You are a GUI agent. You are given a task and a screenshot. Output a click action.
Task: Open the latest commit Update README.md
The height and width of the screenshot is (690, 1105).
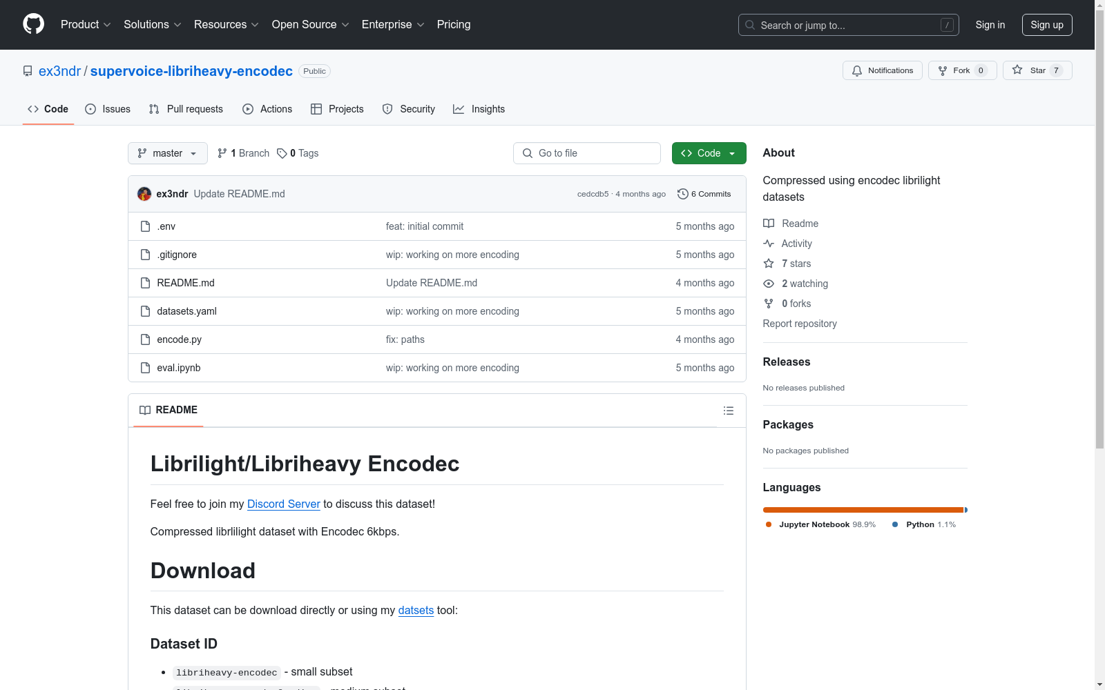(x=239, y=194)
